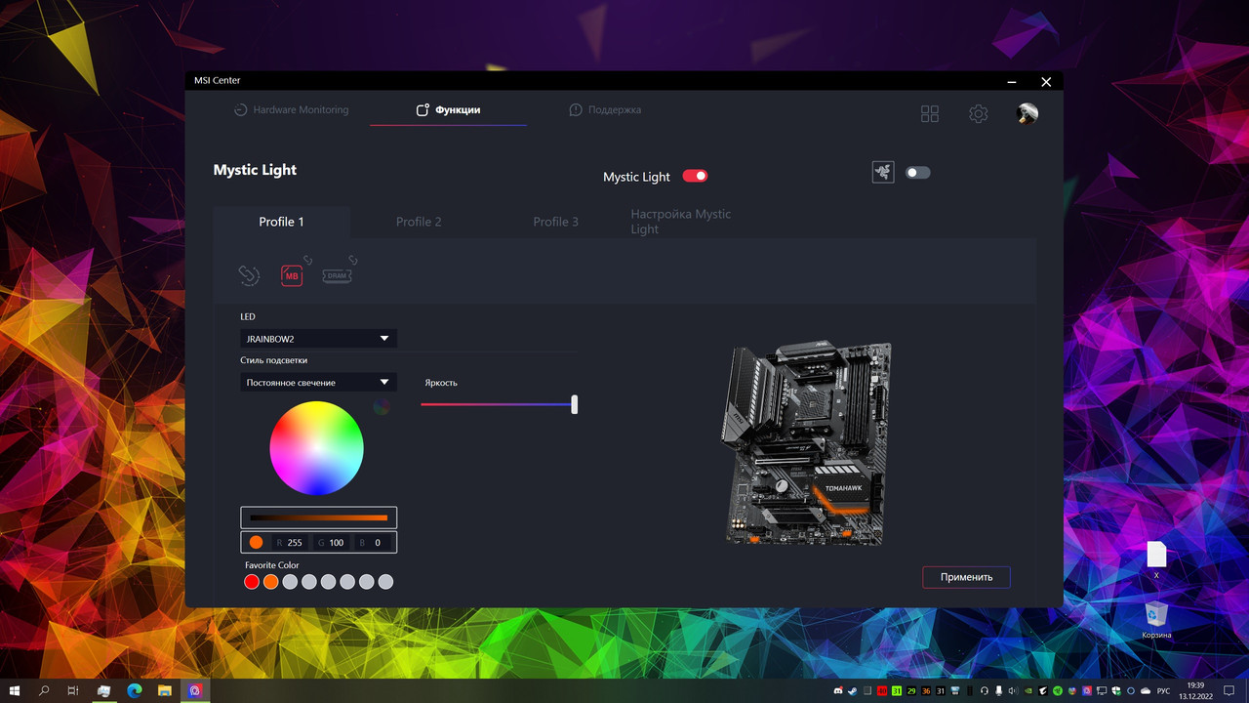Open the Стиль подсветки dropdown

(x=318, y=383)
